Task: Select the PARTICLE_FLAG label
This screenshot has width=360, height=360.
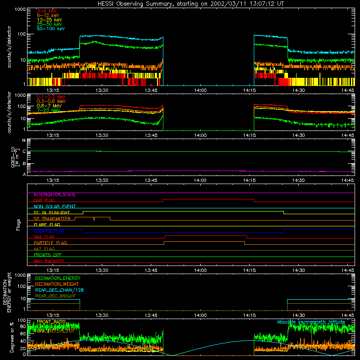Action: [x=50, y=243]
